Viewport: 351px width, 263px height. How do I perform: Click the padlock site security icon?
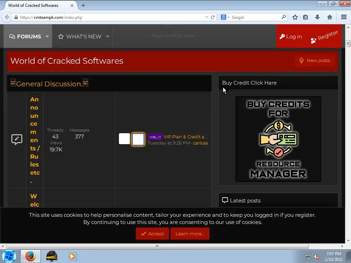pos(16,17)
